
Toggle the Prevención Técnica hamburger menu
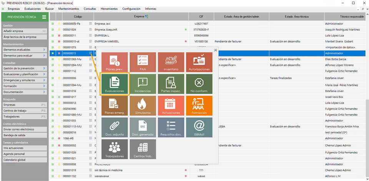44,17
